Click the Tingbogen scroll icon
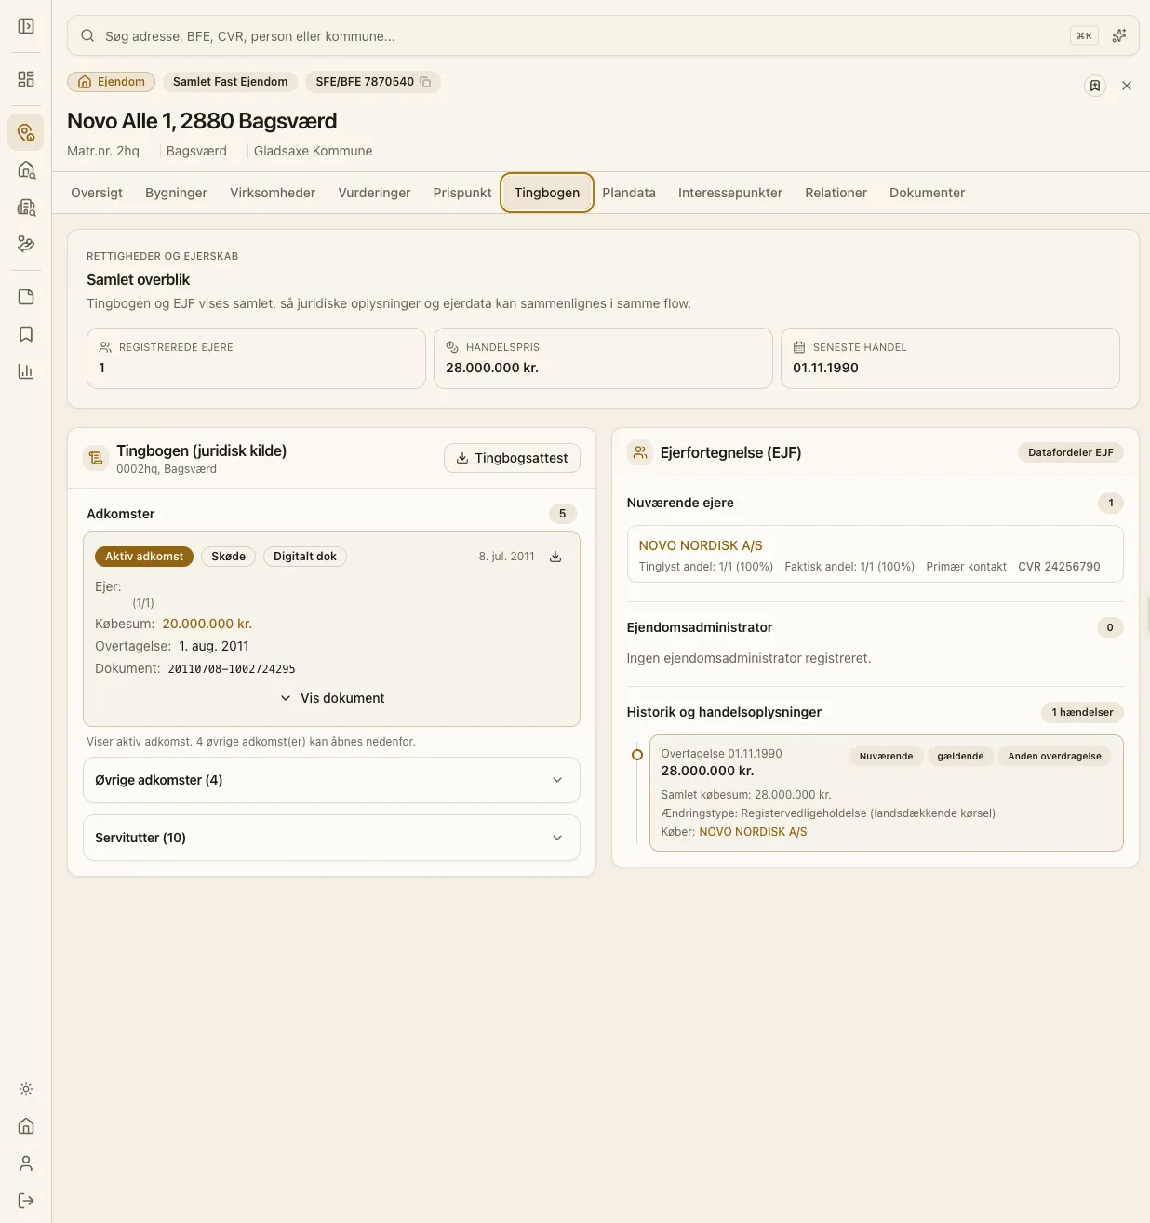Image resolution: width=1150 pixels, height=1223 pixels. 96,458
